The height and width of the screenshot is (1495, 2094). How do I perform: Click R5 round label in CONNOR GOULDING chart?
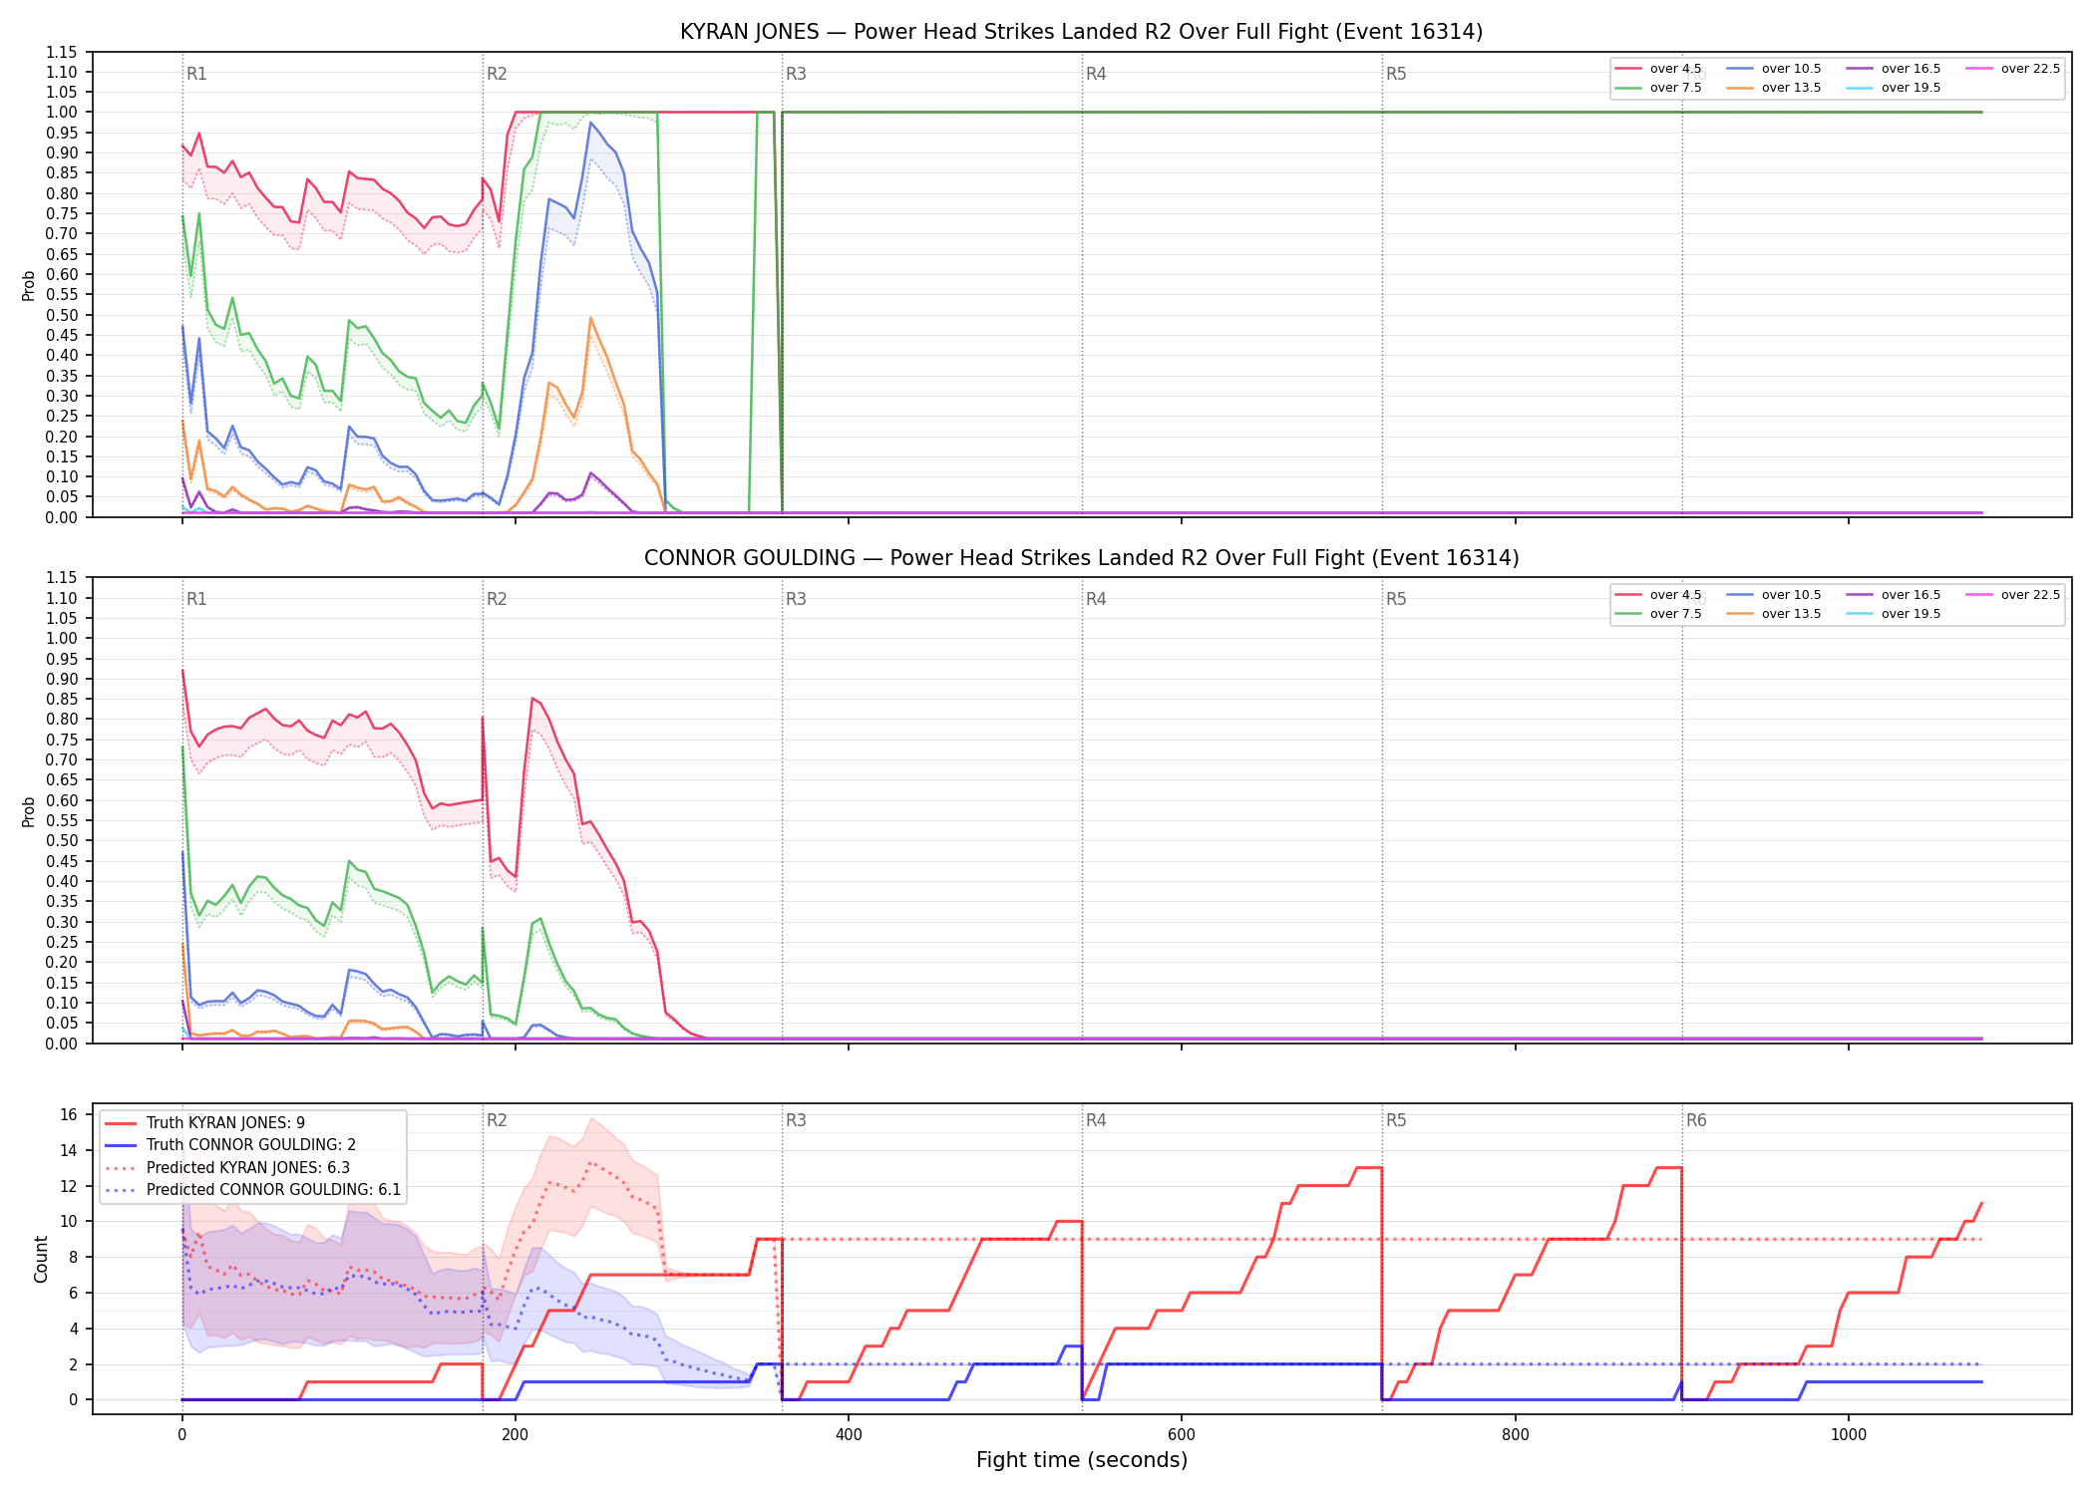tap(1396, 599)
